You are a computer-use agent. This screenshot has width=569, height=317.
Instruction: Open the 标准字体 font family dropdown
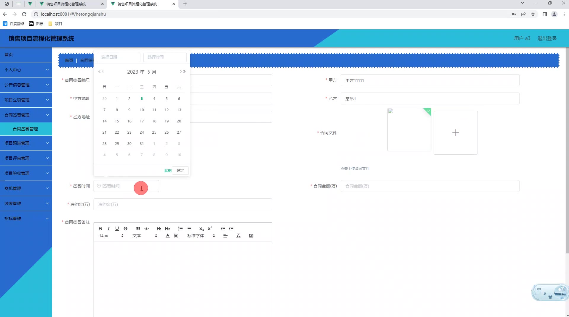(201, 236)
